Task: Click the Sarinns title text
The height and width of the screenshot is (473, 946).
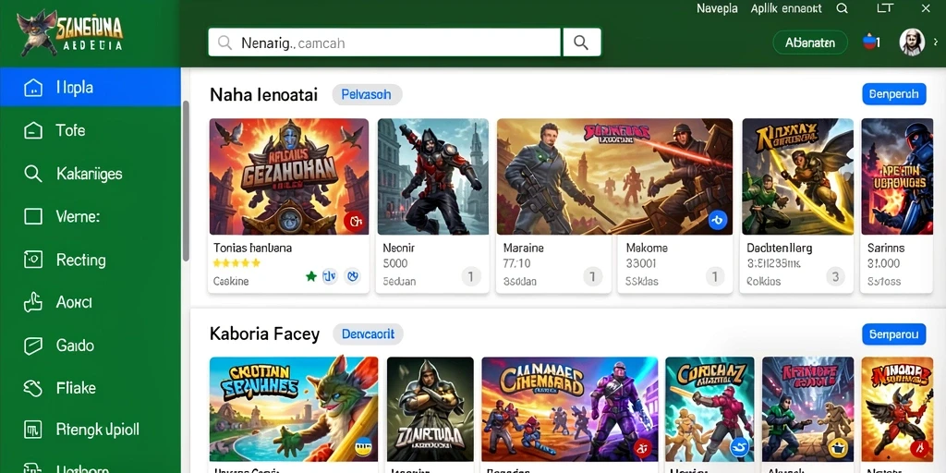Action: click(x=886, y=248)
